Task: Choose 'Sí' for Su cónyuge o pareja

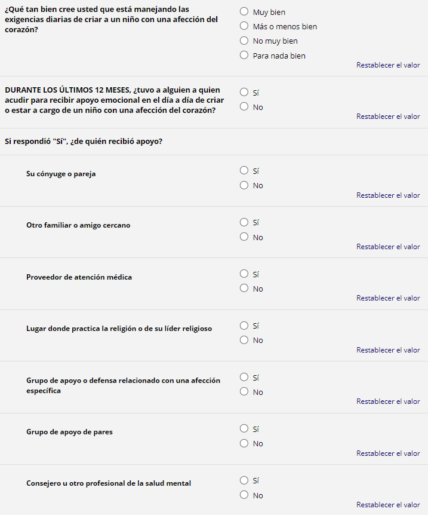Action: [x=244, y=170]
